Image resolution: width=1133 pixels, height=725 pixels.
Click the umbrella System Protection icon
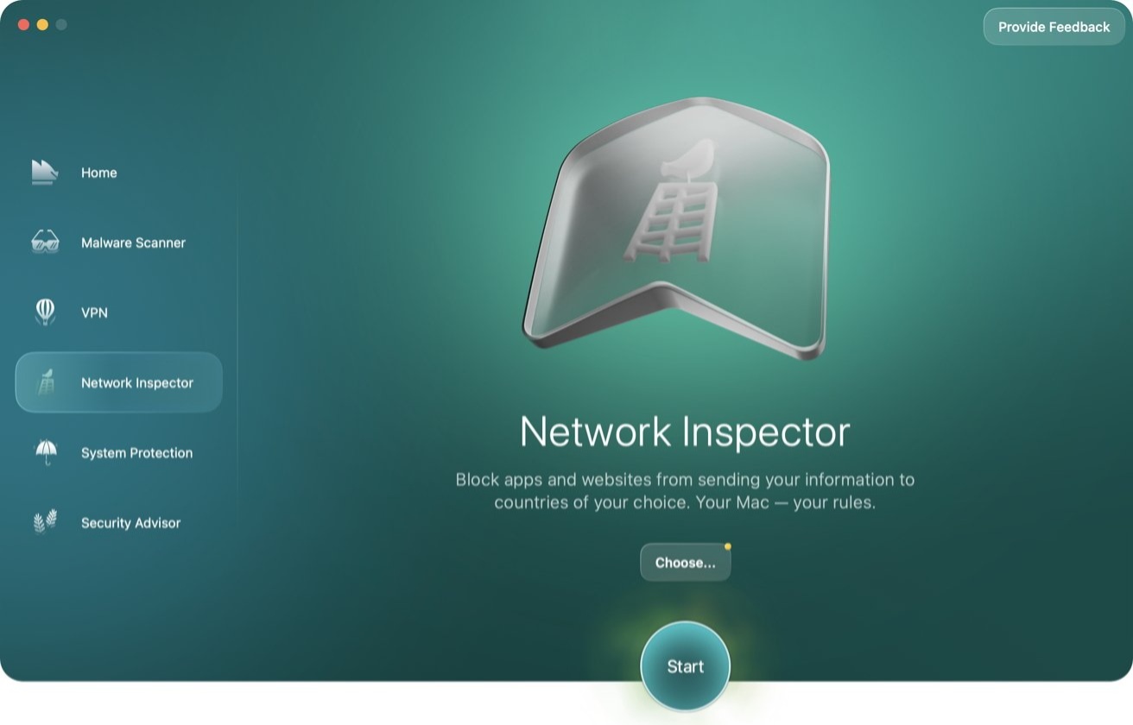[x=45, y=452]
